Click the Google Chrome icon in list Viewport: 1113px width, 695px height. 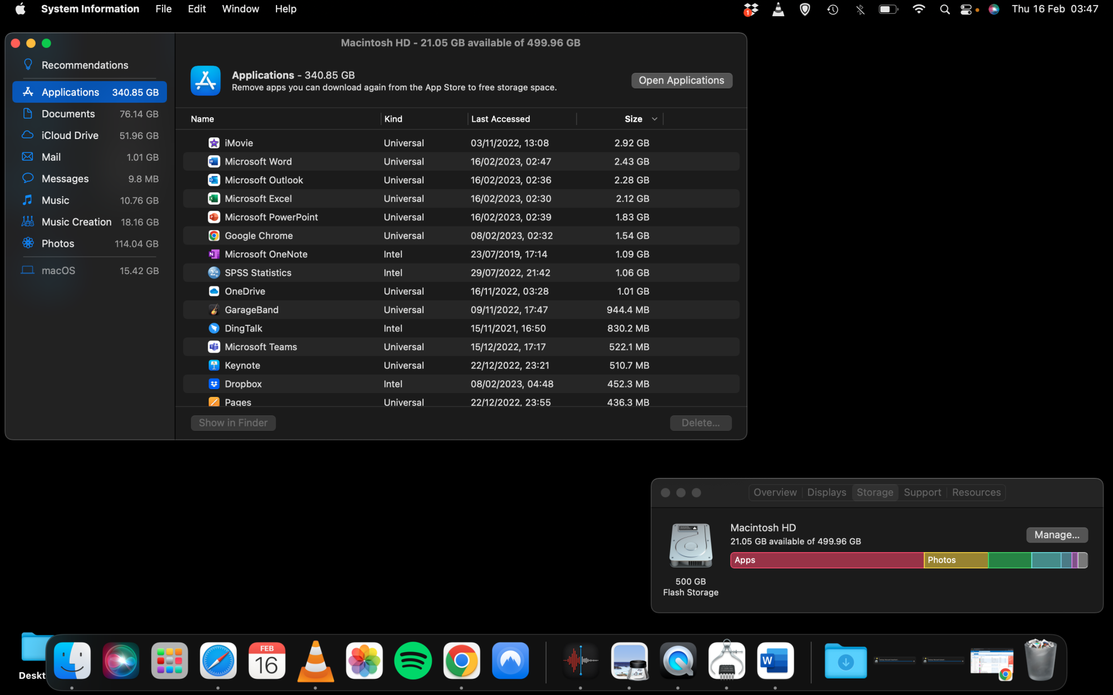214,236
